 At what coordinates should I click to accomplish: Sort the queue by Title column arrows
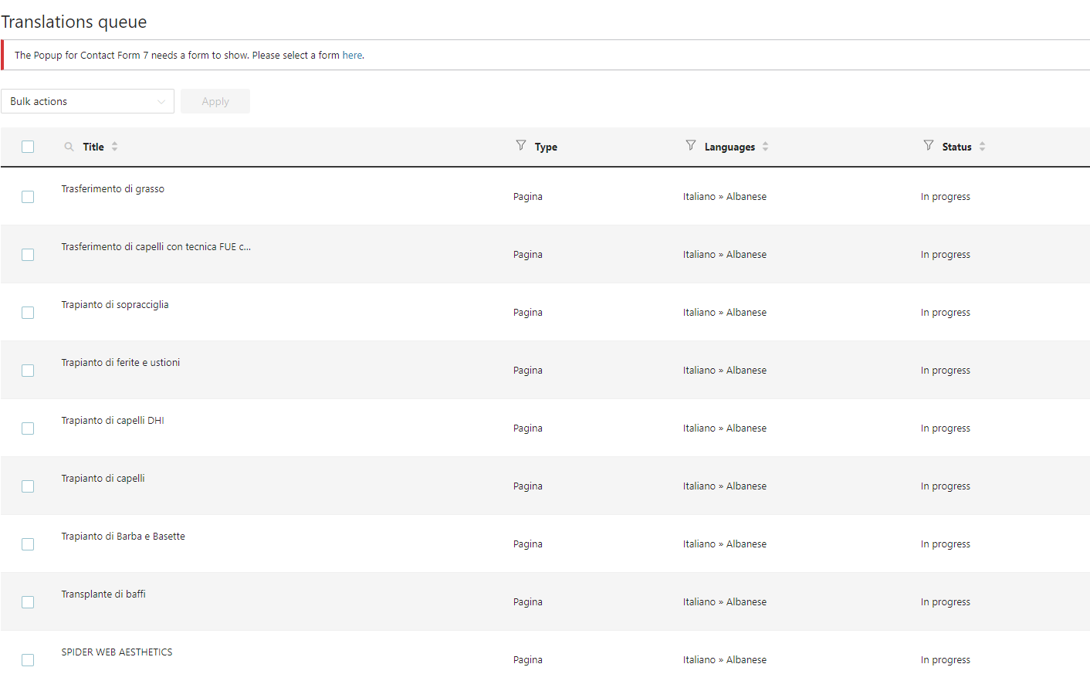coord(115,147)
